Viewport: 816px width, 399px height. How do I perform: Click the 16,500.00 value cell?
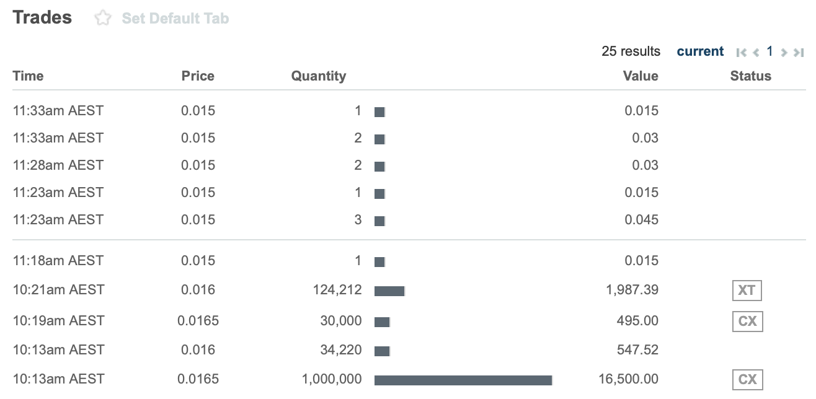pyautogui.click(x=628, y=379)
